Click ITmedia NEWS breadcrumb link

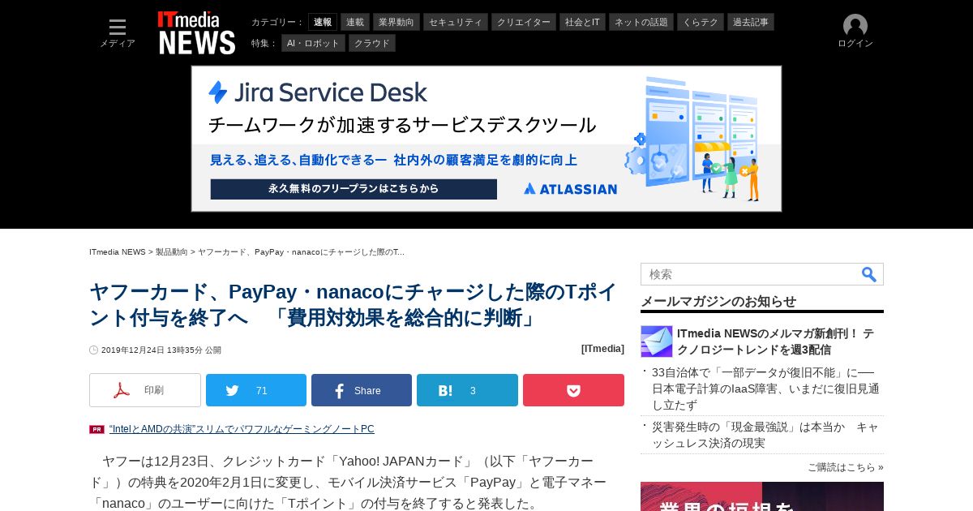[x=118, y=252]
